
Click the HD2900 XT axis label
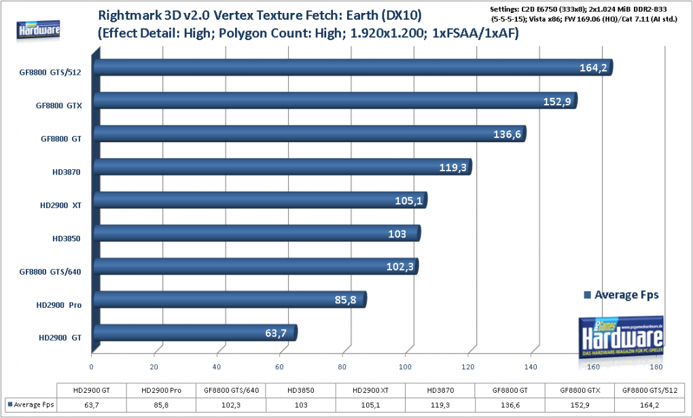coord(60,205)
